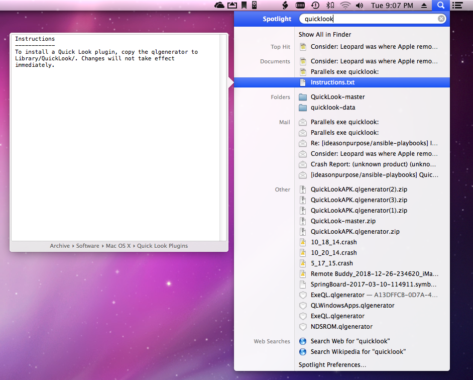The height and width of the screenshot is (380, 473).
Task: Open Spotlight Preferences
Action: tap(332, 365)
